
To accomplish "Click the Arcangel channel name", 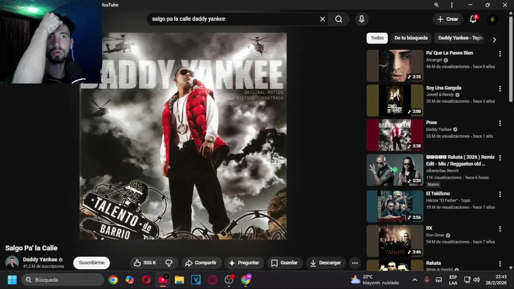I will coord(434,60).
